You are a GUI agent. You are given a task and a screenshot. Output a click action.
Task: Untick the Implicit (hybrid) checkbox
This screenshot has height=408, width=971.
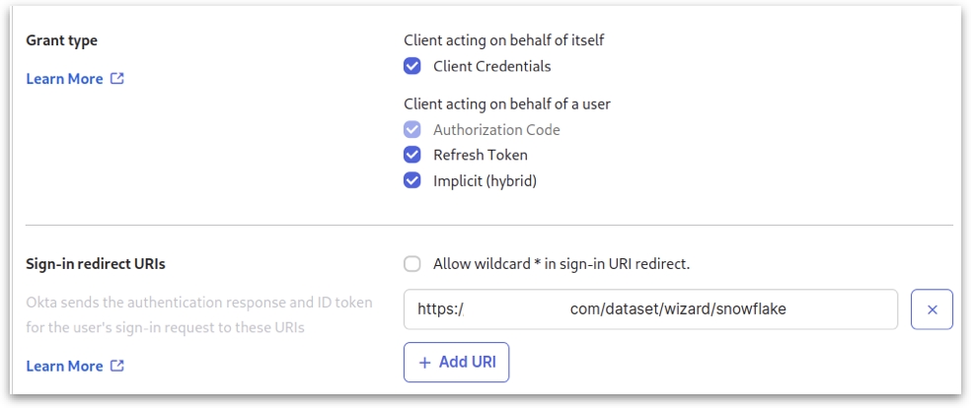(412, 181)
